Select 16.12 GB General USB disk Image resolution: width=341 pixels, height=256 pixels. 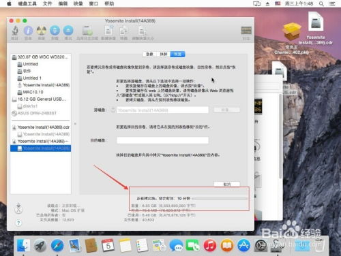(39, 99)
